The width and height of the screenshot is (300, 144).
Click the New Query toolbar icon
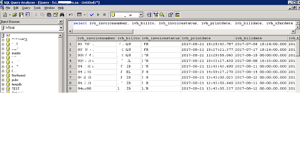click(x=4, y=15)
